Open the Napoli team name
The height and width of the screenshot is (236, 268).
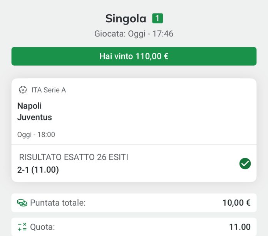(x=29, y=106)
